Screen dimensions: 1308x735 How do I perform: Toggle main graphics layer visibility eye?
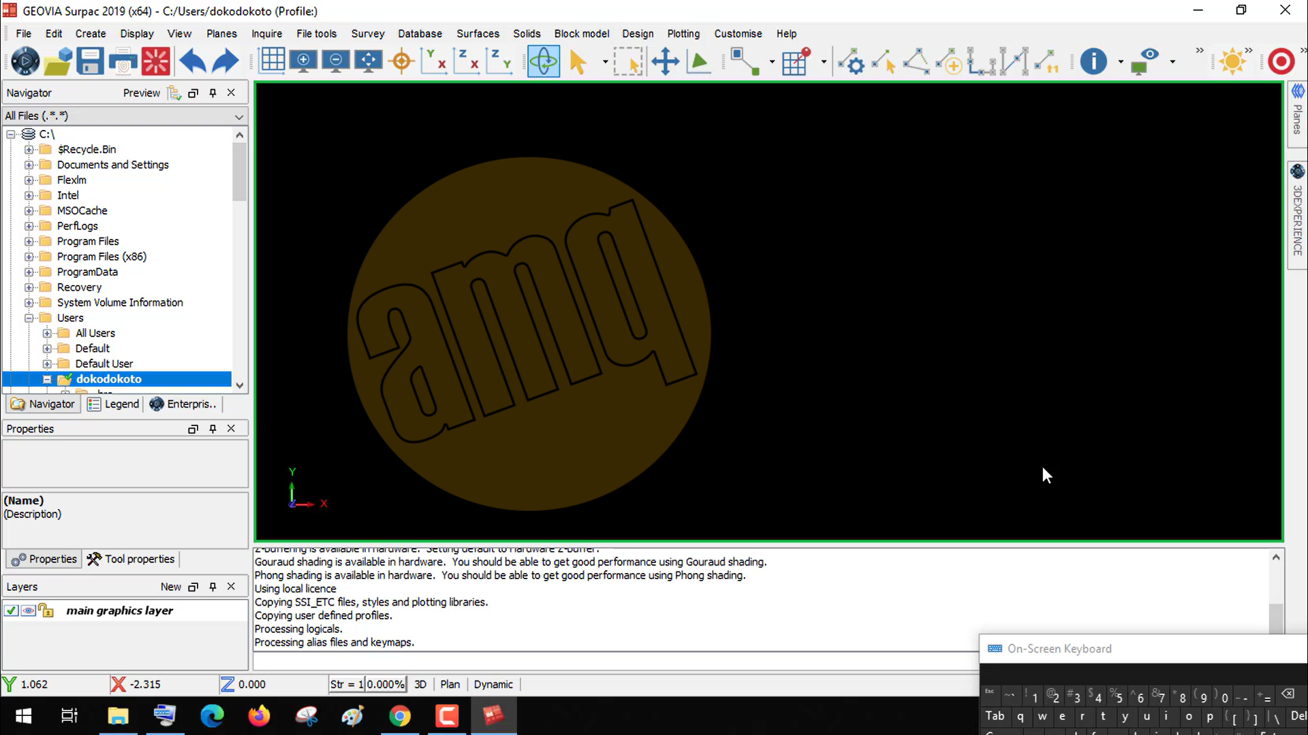(x=28, y=610)
